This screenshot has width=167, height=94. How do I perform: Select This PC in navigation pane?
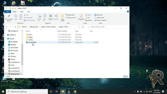(11, 39)
